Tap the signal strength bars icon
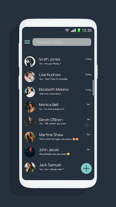The height and width of the screenshot is (207, 116). (x=73, y=30)
